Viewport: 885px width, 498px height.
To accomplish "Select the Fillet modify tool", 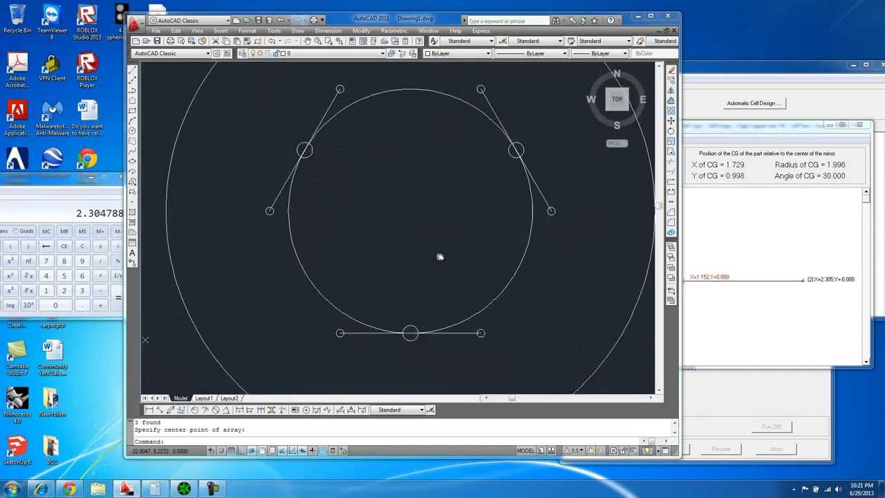I will point(671,222).
